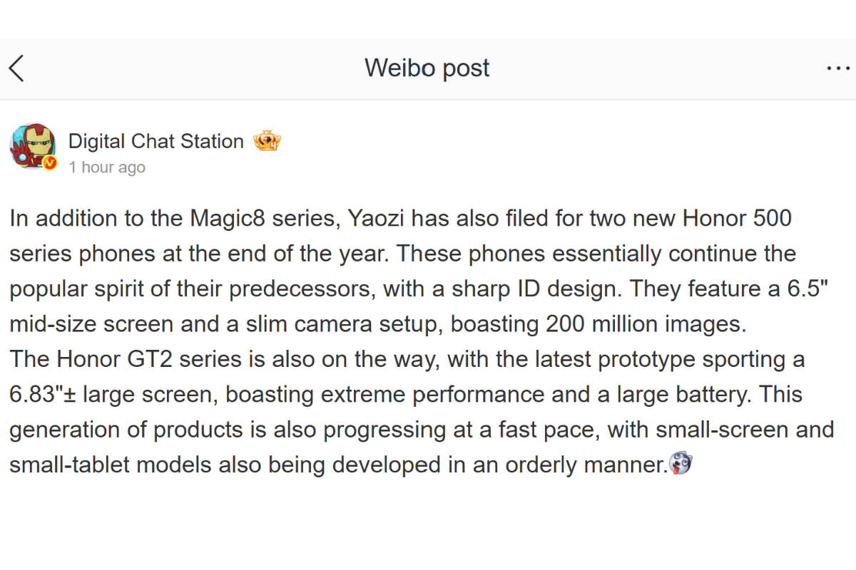Screen dimensions: 856x570
Task: Click the orange verified V badge
Action: [x=49, y=164]
